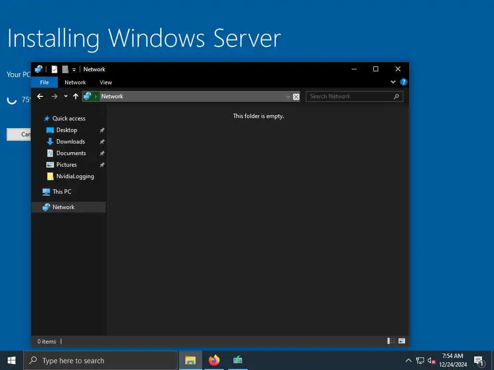Click the '0 items' status text
The width and height of the screenshot is (494, 370).
click(47, 342)
